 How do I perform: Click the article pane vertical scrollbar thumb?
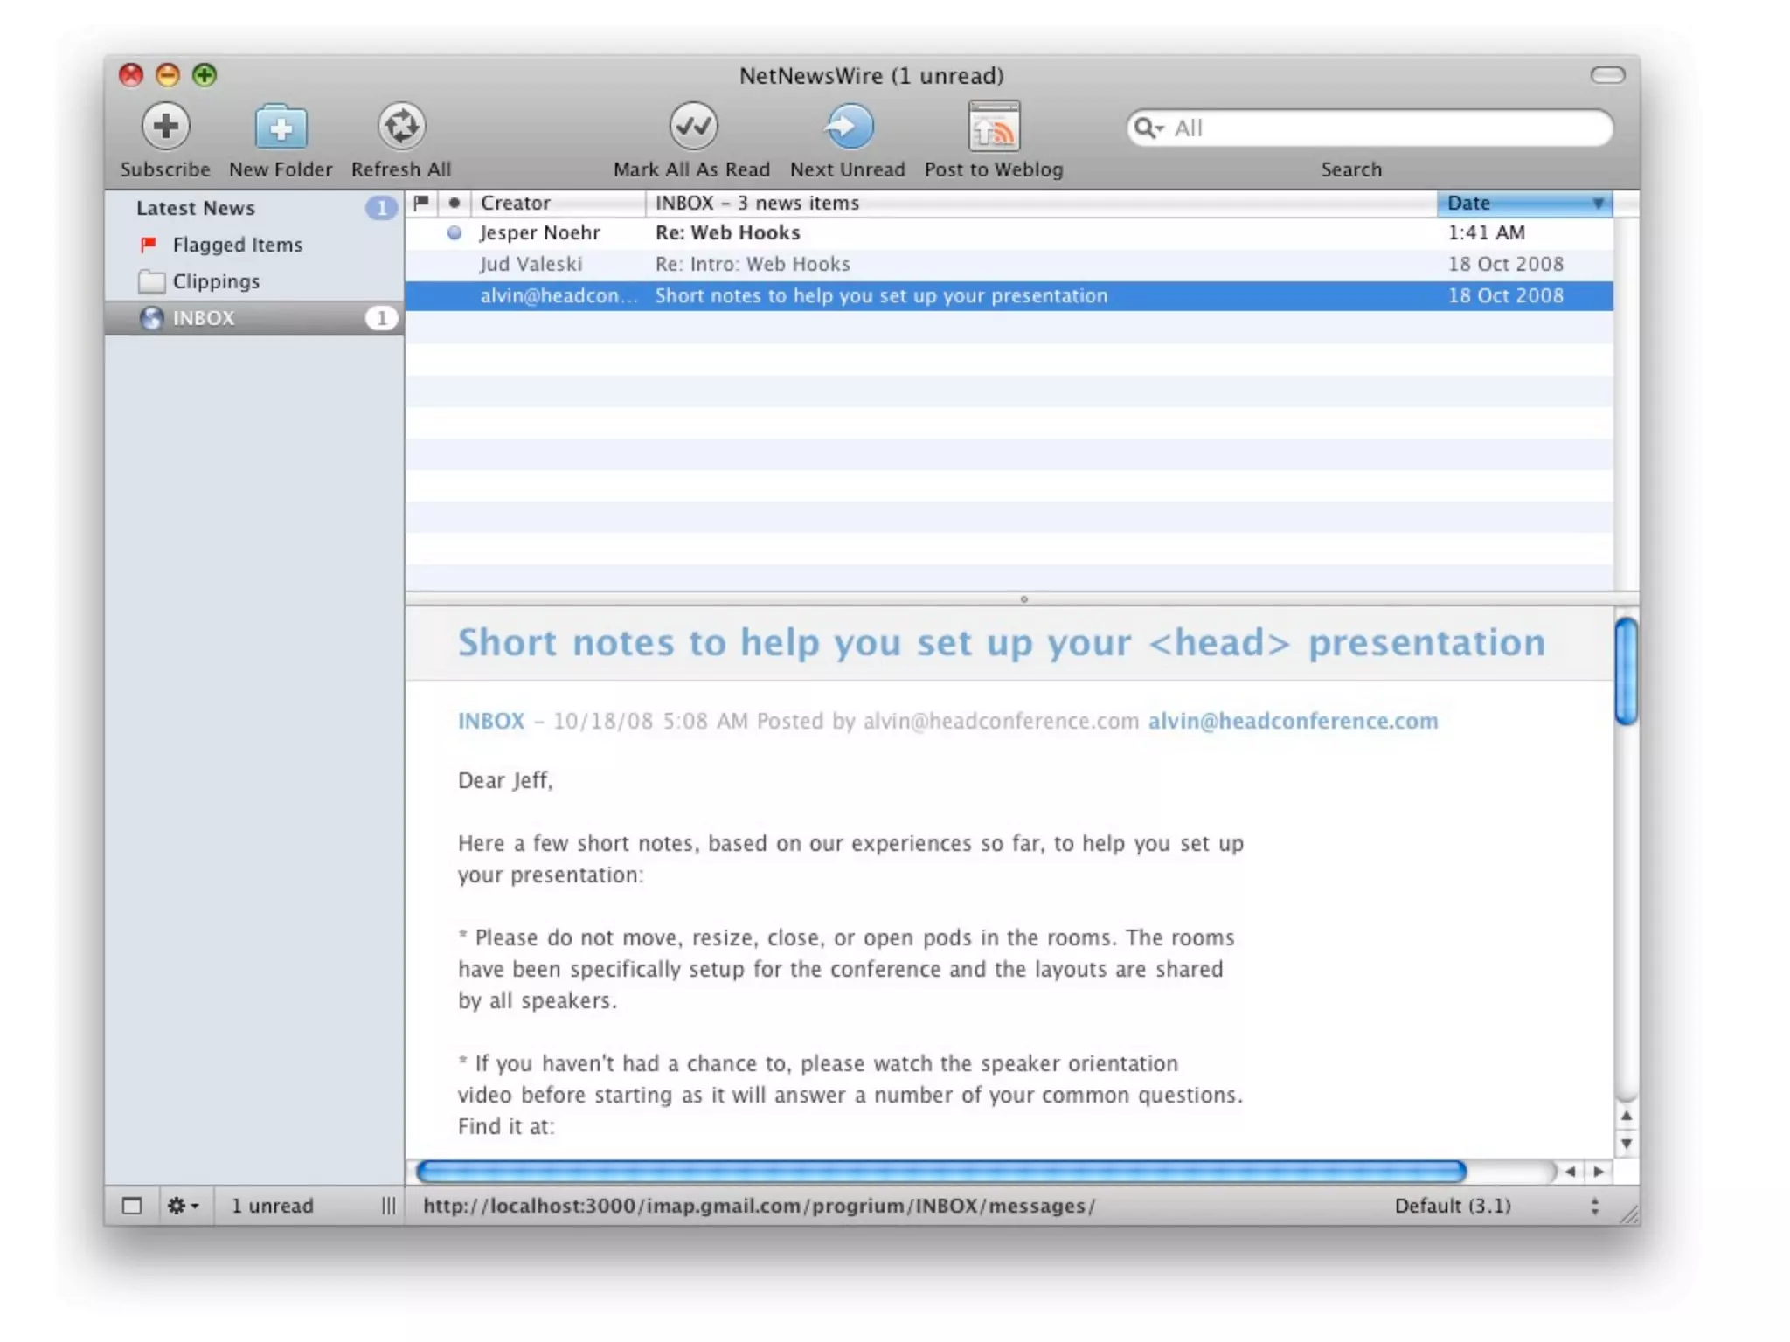(x=1627, y=671)
